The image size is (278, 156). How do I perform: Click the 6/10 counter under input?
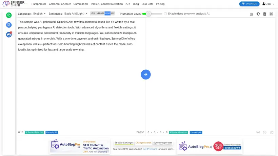tap(21, 132)
